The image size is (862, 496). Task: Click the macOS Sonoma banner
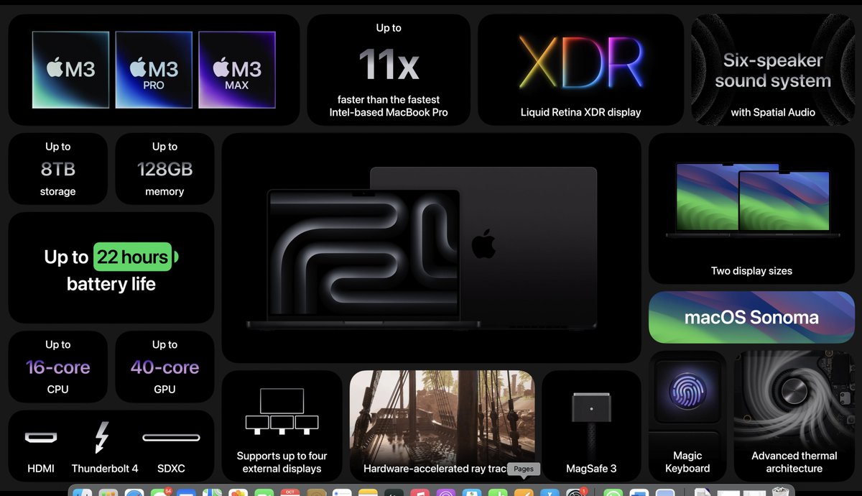[x=751, y=317]
